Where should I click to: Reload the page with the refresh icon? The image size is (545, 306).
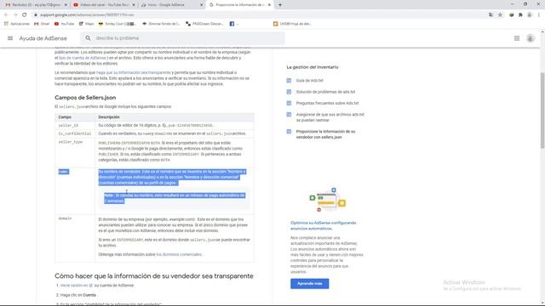coord(25,15)
